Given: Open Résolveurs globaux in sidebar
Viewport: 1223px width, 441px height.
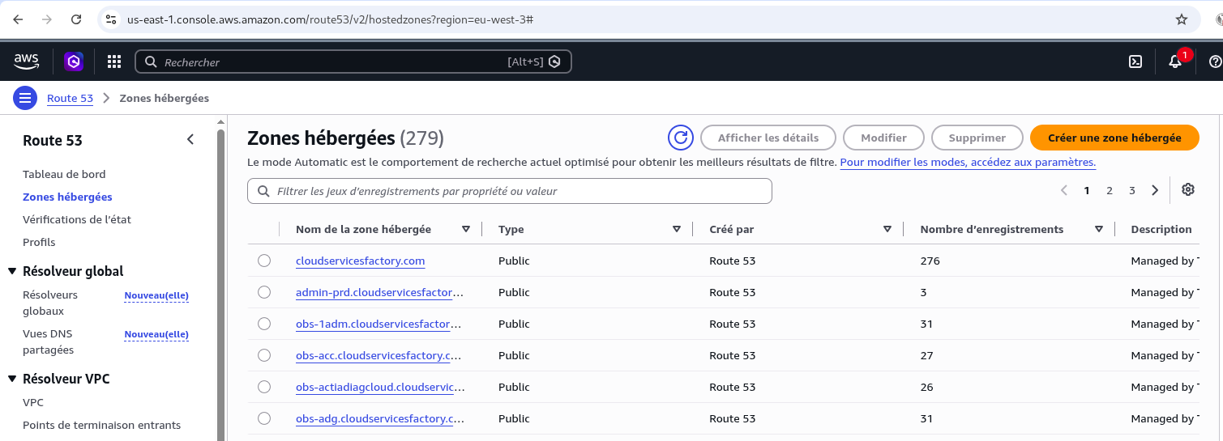Looking at the screenshot, I should 50,303.
